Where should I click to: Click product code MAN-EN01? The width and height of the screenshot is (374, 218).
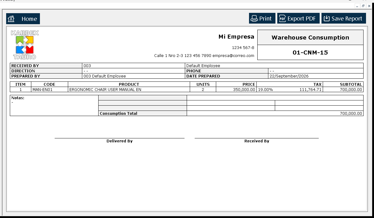click(x=42, y=90)
